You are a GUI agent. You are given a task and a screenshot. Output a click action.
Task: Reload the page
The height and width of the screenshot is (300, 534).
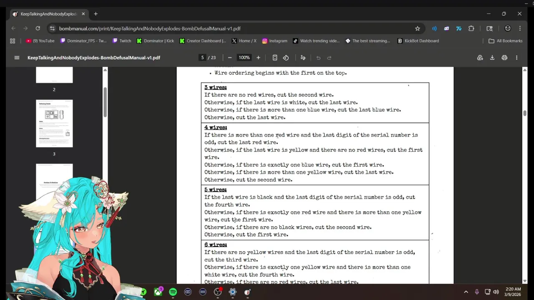tap(38, 28)
